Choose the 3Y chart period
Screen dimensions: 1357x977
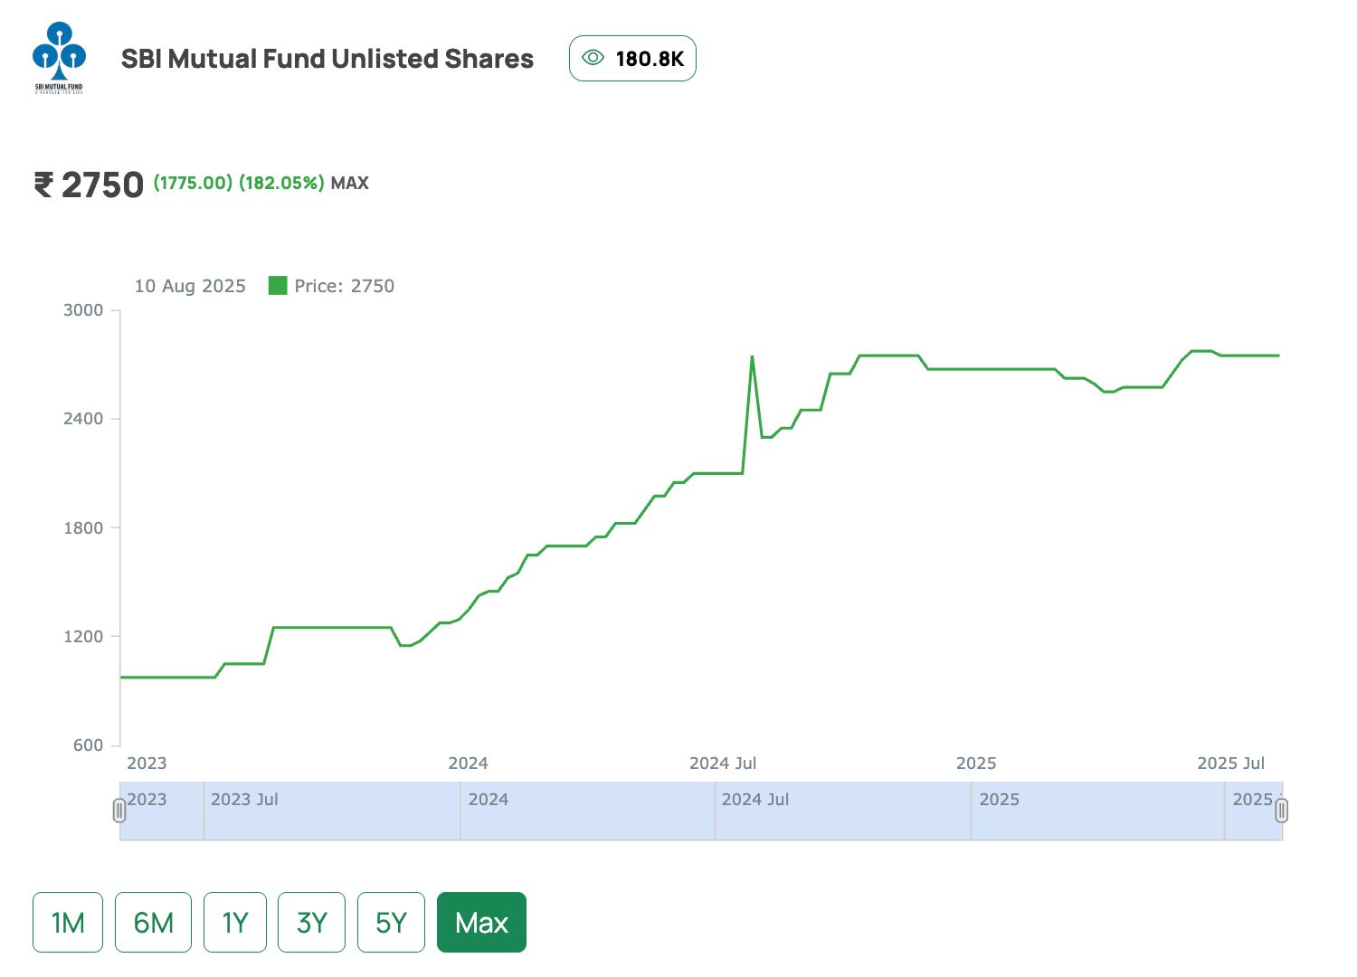click(311, 923)
